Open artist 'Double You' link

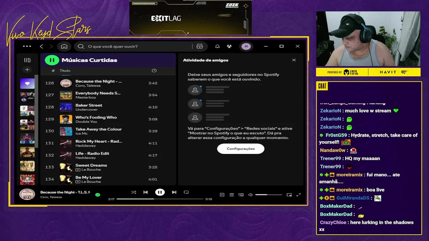coord(86,122)
